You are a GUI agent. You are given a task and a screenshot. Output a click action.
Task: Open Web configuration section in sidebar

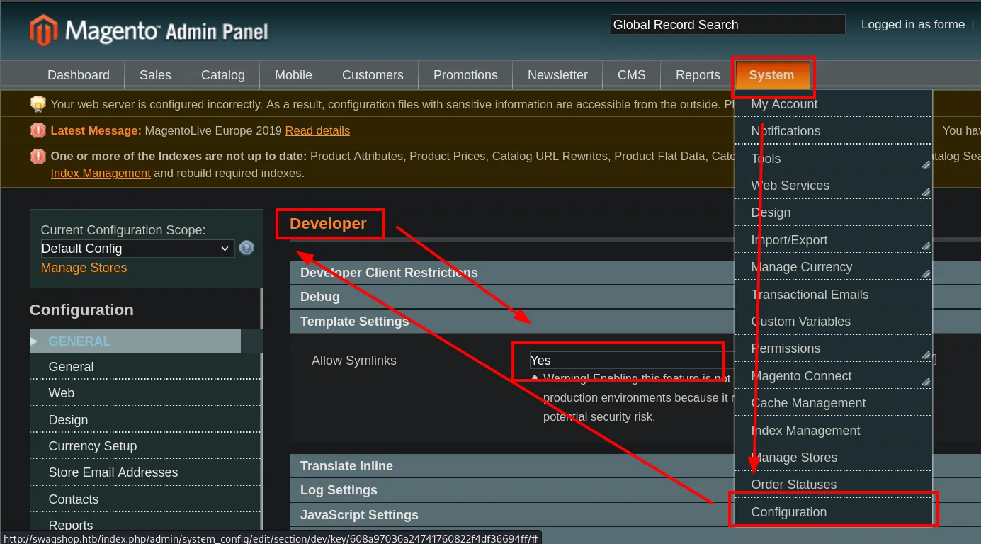[x=145, y=393]
